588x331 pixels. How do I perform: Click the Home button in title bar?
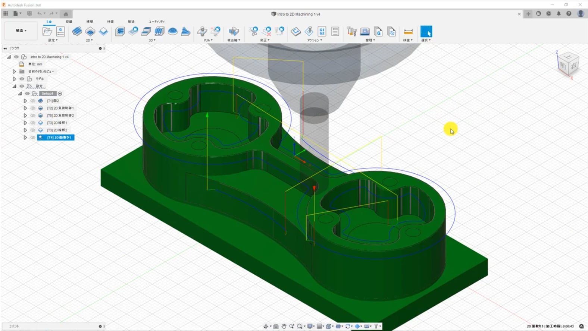(66, 14)
